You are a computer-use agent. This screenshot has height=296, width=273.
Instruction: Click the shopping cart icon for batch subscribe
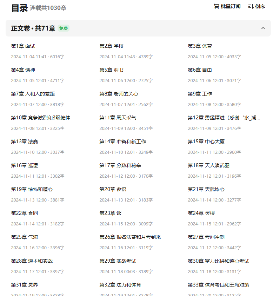216,6
